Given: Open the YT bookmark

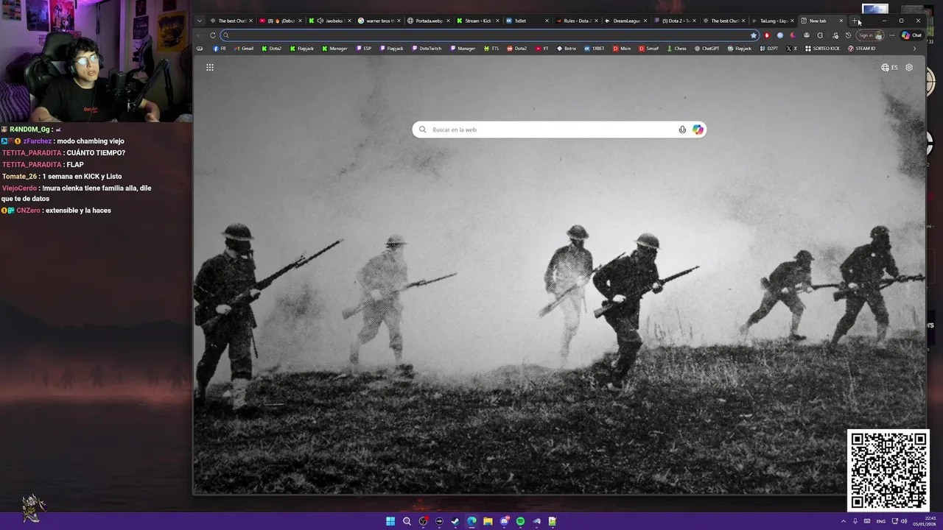Looking at the screenshot, I should click(542, 49).
